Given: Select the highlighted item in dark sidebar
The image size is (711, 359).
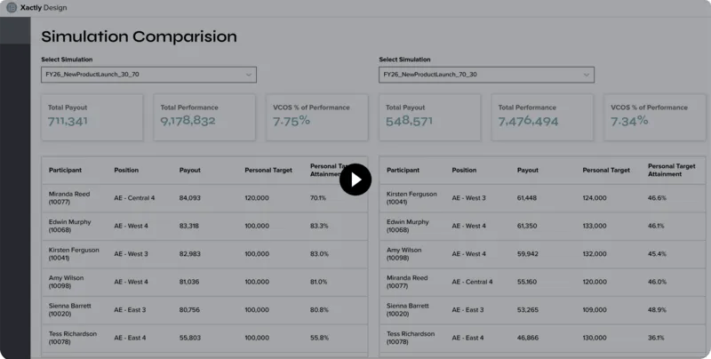Looking at the screenshot, I should point(15,31).
